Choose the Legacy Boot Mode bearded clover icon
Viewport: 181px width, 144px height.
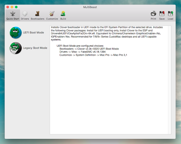pyautogui.click(x=16, y=48)
